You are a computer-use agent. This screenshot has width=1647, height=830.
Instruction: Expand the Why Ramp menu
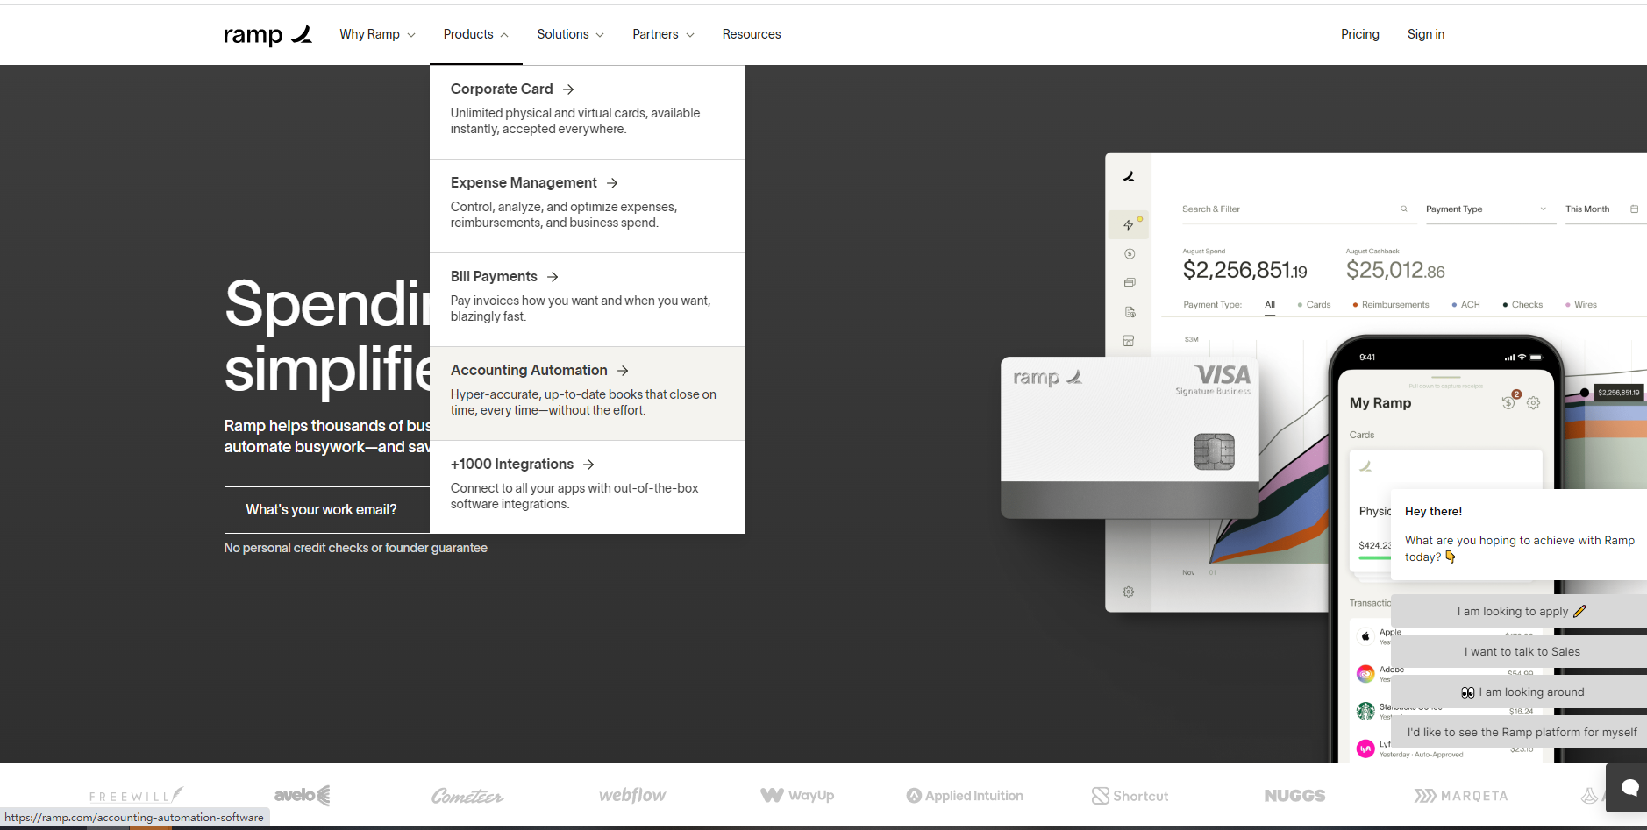click(x=377, y=34)
